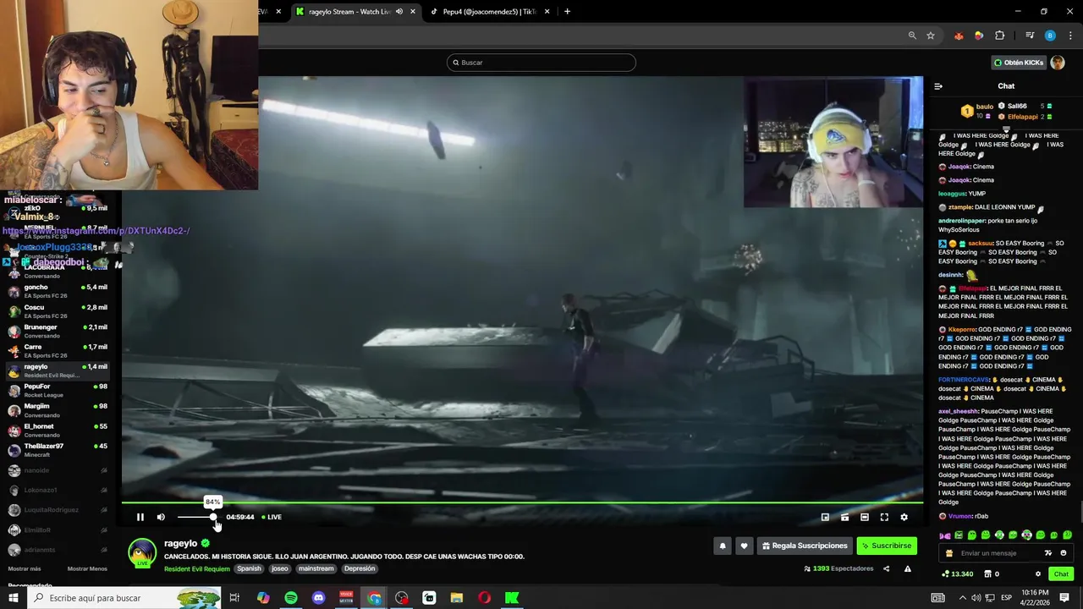Image resolution: width=1083 pixels, height=609 pixels.
Task: Open Kick app in taskbar
Action: click(512, 598)
